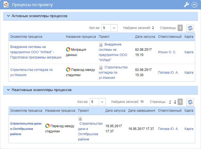Refresh the active process instances list
Image resolution: width=201 pixels, height=149 pixels.
(x=190, y=28)
